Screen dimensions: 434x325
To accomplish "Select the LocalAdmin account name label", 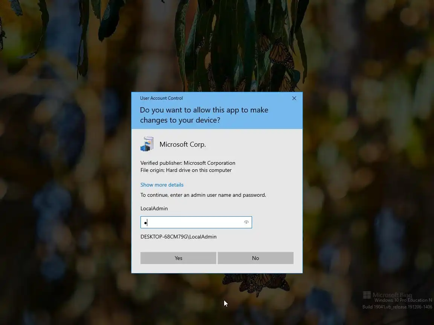I will pos(154,208).
